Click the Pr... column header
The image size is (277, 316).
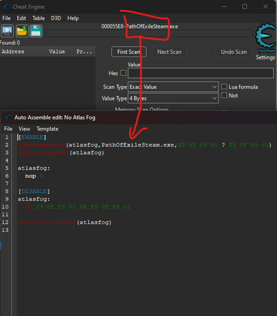coord(84,52)
